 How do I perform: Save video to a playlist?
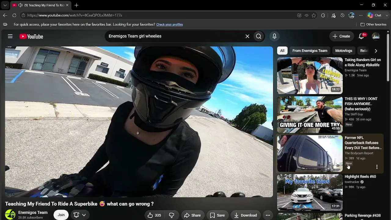coord(217,215)
